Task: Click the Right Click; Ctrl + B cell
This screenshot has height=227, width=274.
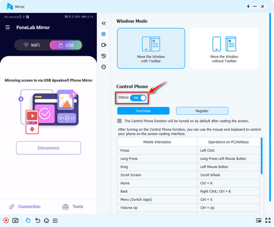Action: [228, 191]
